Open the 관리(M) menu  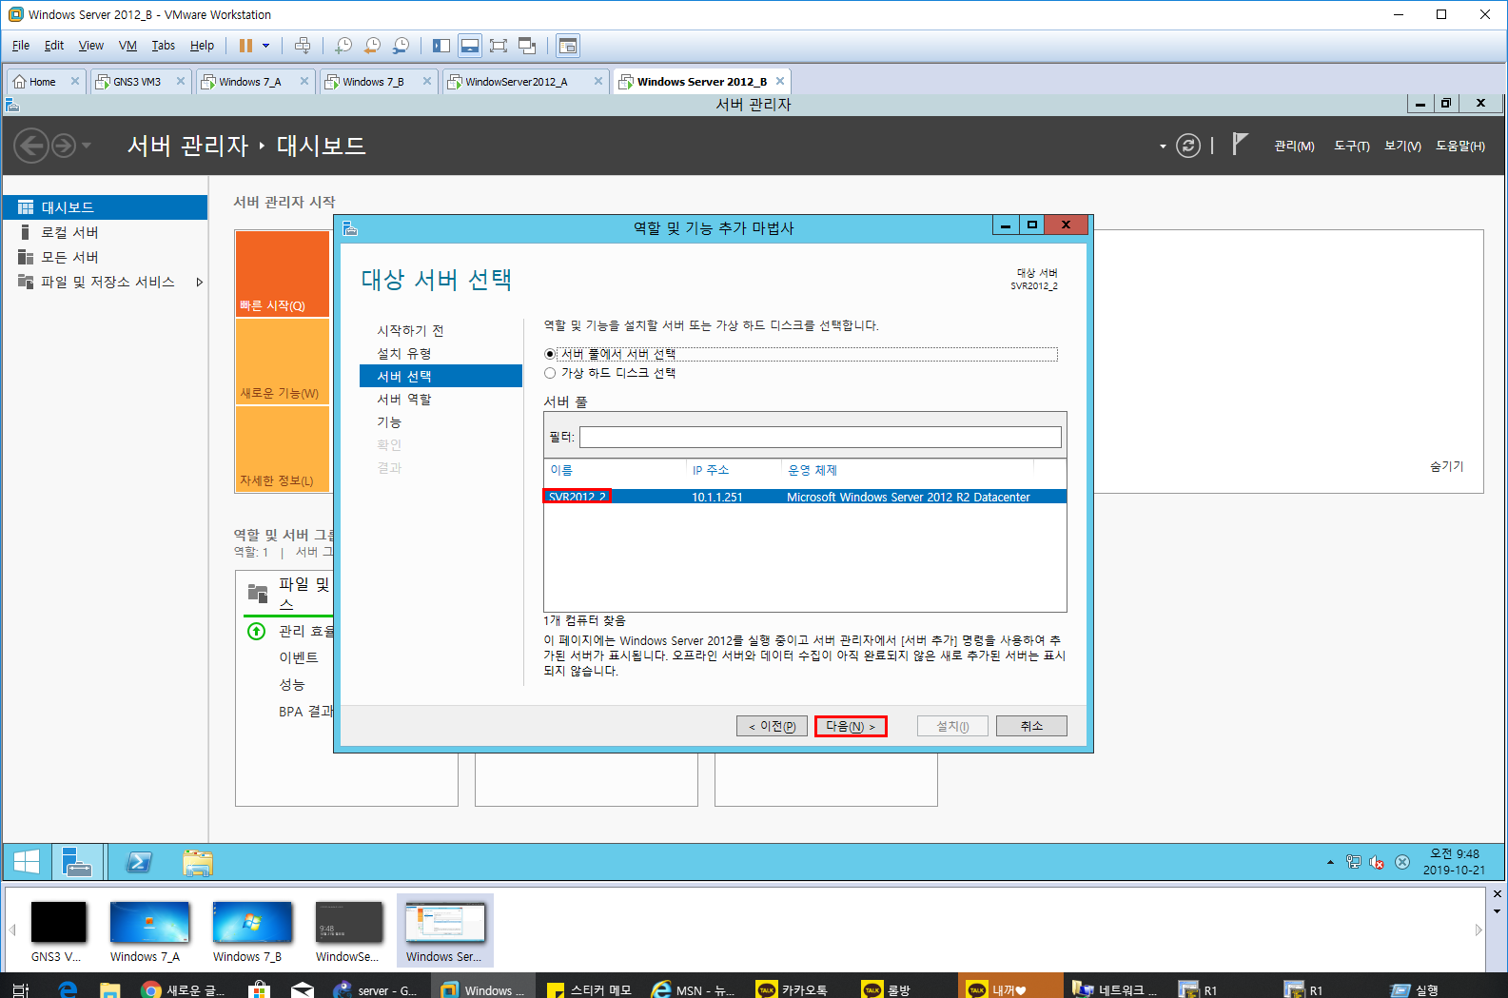click(1294, 146)
